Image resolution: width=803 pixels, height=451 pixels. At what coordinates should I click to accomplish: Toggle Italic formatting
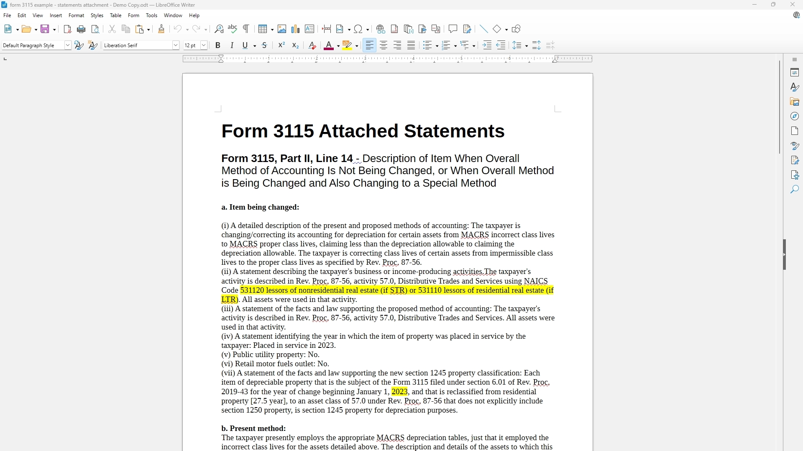(232, 46)
